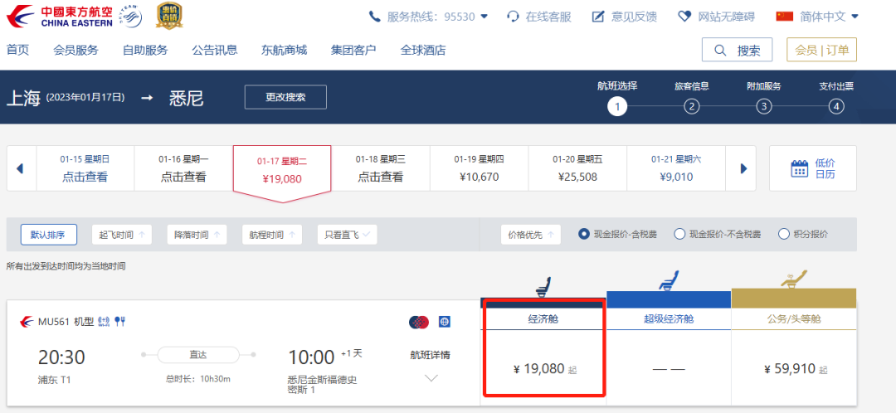The width and height of the screenshot is (896, 413).
Task: Go to next dates with right arrow
Action: (743, 168)
